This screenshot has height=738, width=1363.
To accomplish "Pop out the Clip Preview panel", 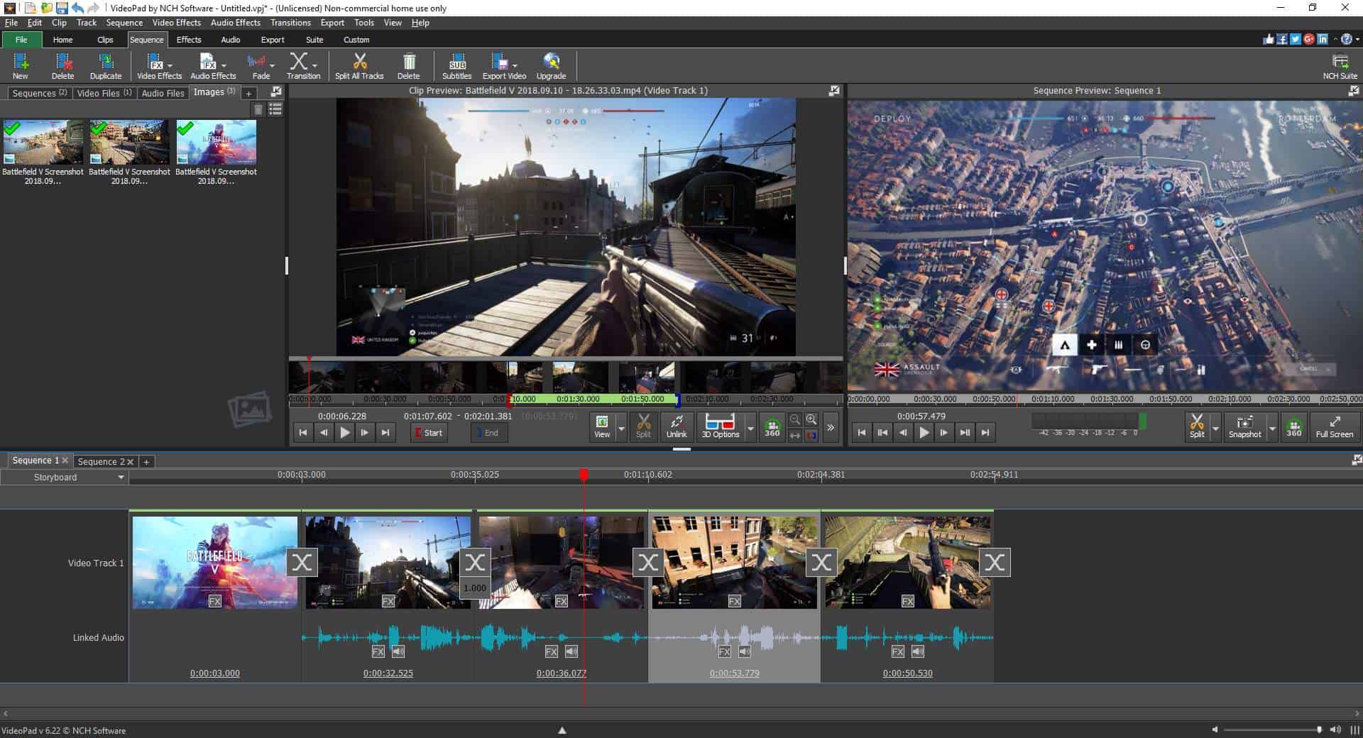I will tap(834, 91).
